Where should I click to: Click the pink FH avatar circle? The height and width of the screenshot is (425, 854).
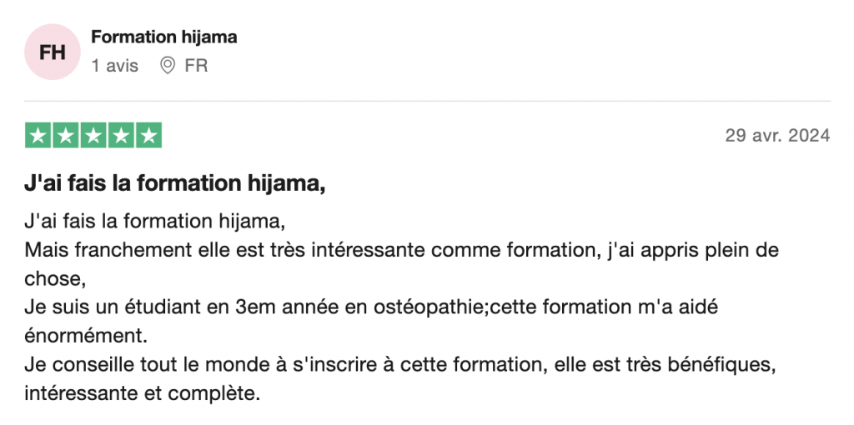click(x=53, y=52)
